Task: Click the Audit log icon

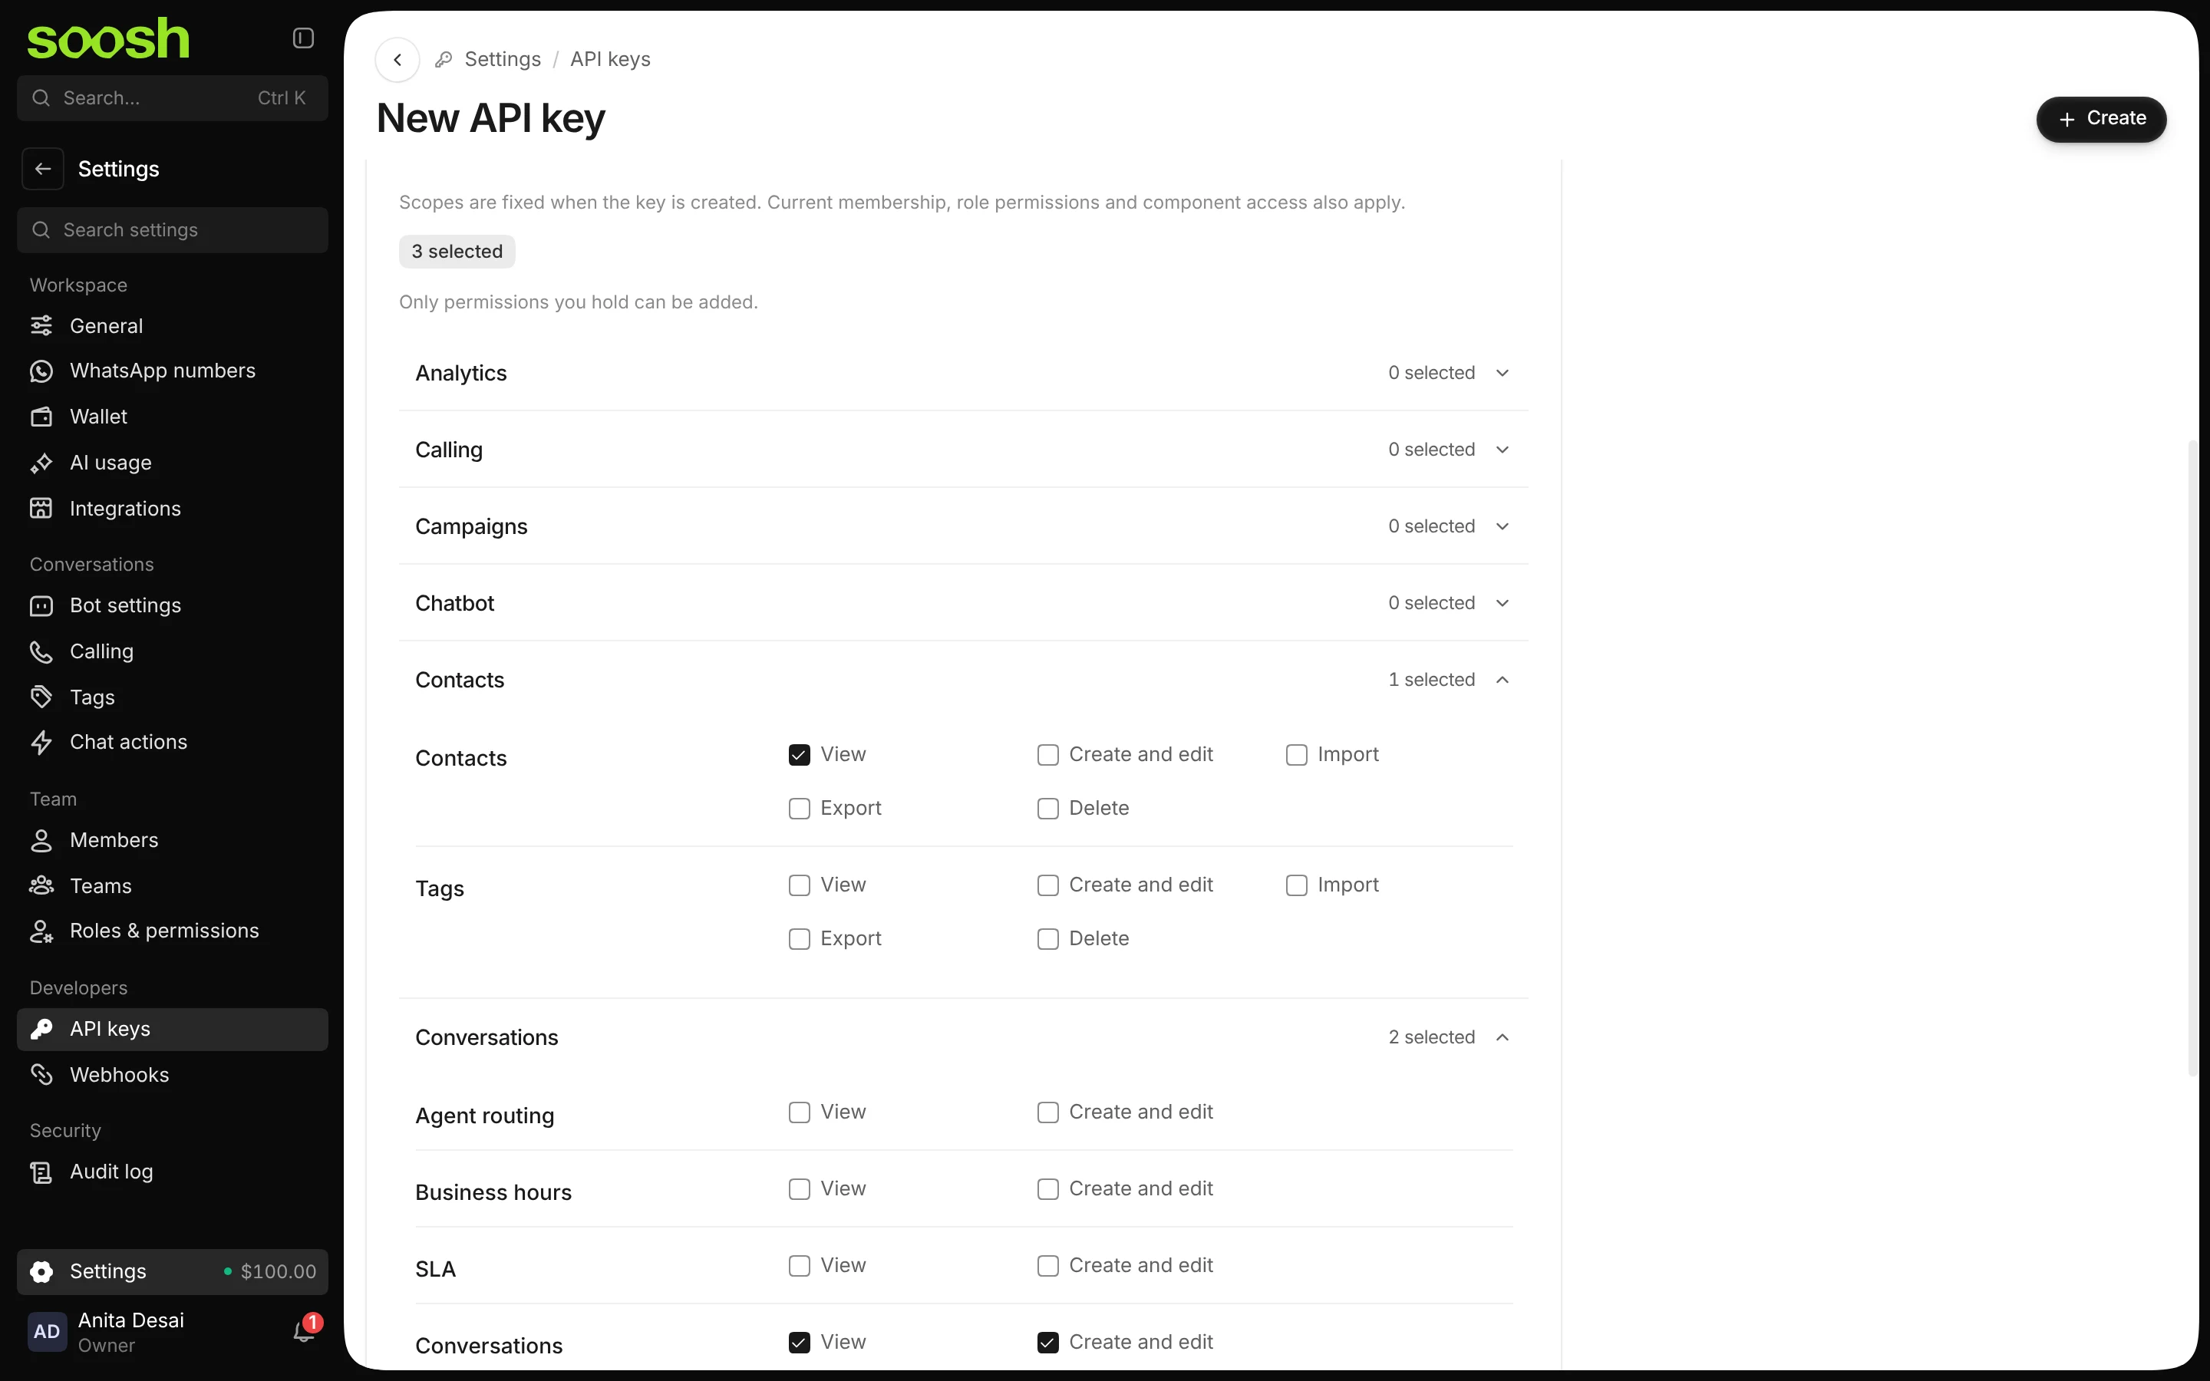Action: tap(41, 1172)
